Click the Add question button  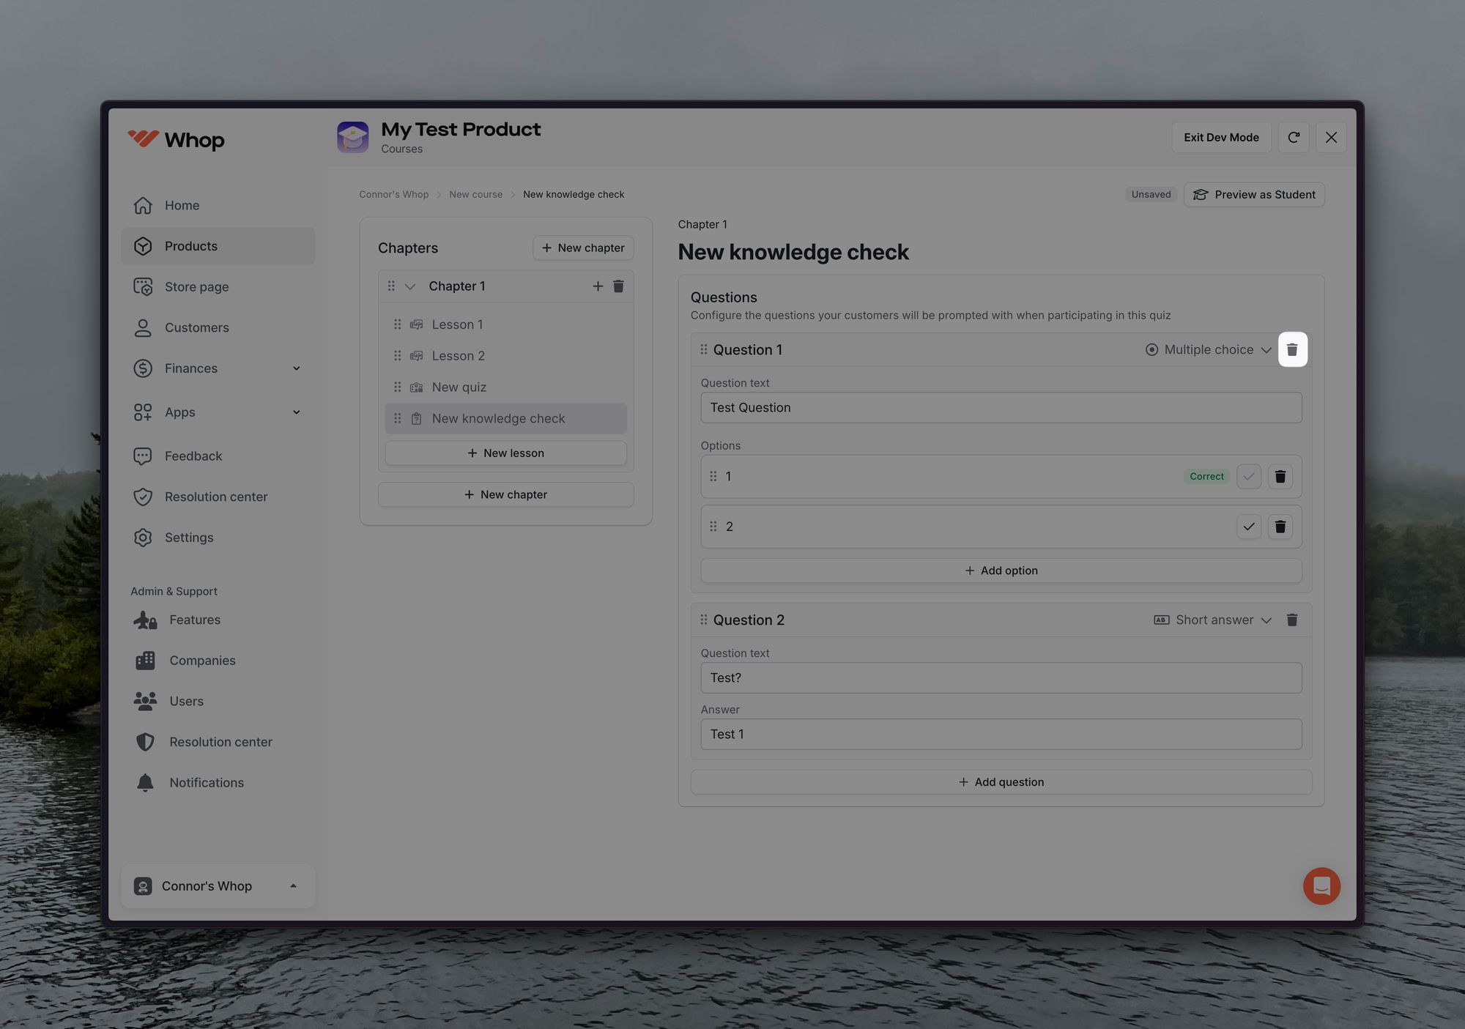click(x=1001, y=782)
